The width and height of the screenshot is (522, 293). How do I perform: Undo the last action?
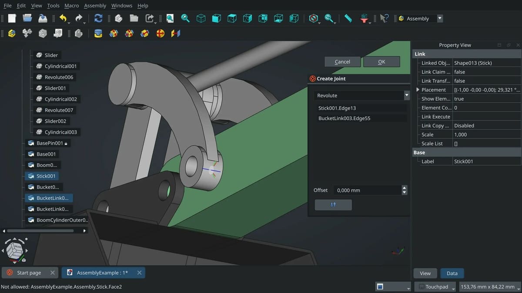(63, 18)
